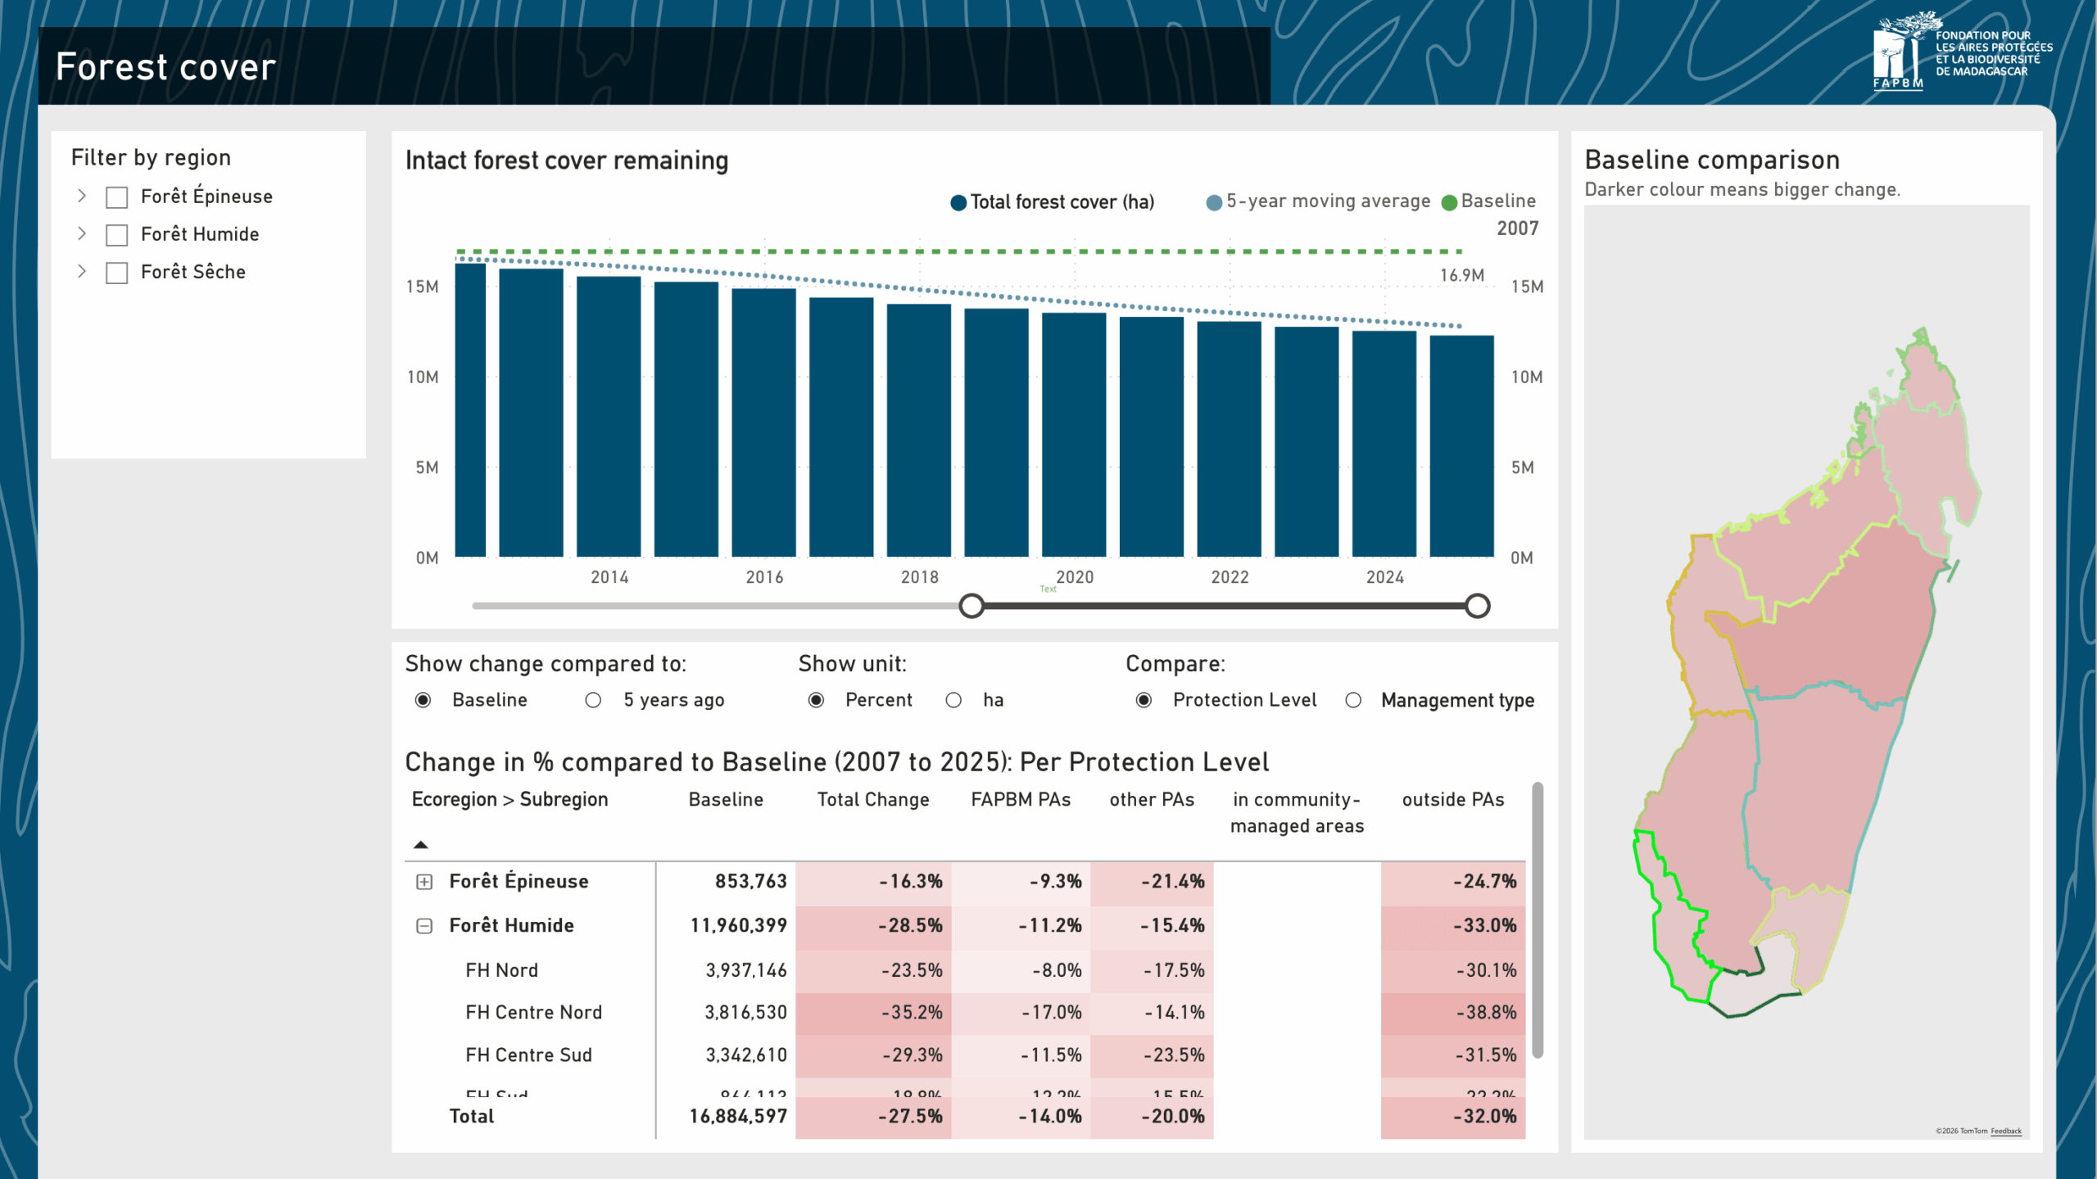Select the Baseline comparison radio button

423,700
